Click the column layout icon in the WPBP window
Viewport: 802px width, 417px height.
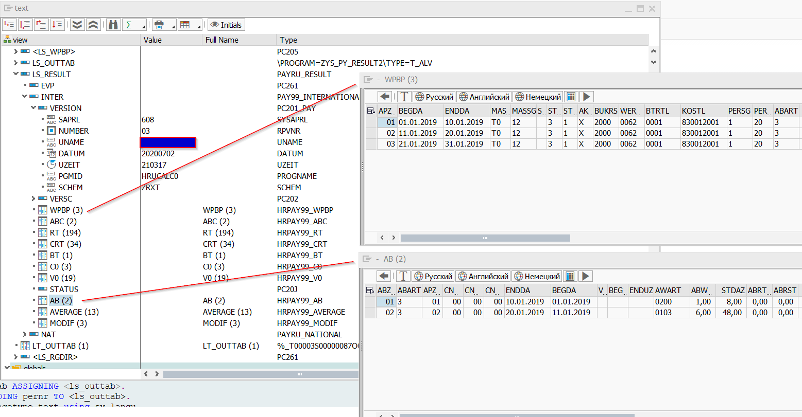[571, 97]
